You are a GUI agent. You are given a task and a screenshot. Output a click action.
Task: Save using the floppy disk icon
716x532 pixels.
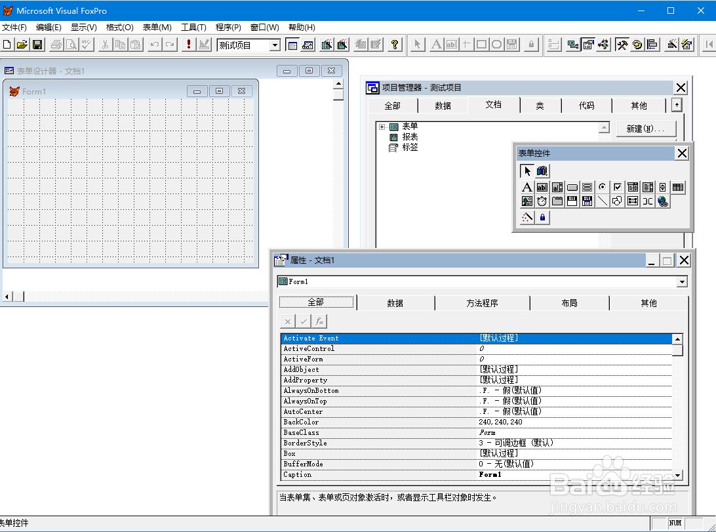pyautogui.click(x=37, y=45)
